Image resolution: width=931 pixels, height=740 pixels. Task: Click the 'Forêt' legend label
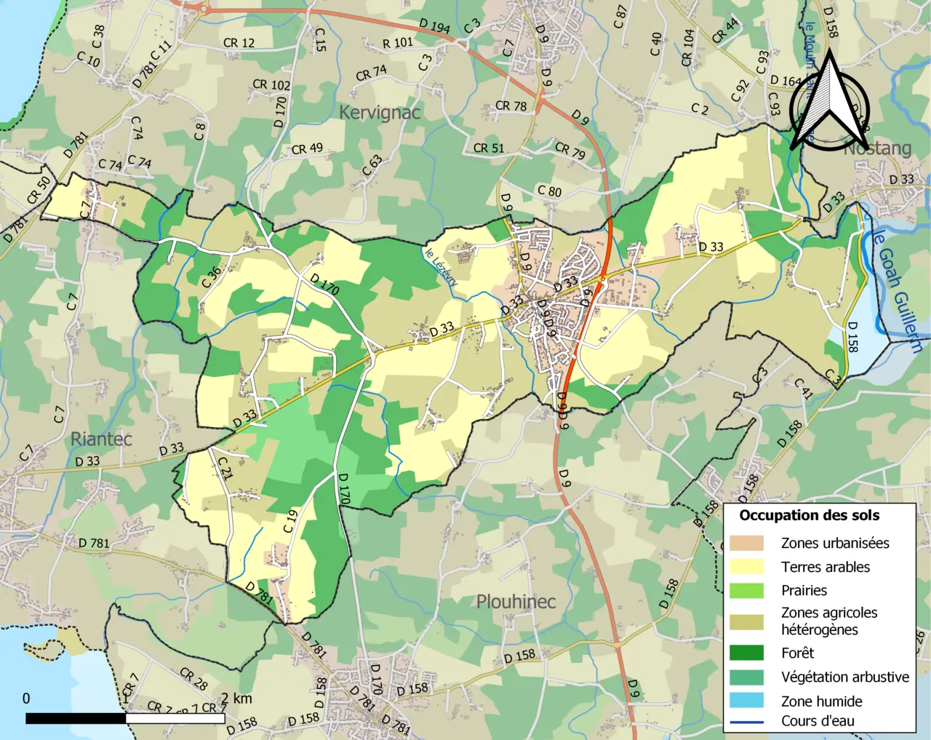tap(797, 653)
